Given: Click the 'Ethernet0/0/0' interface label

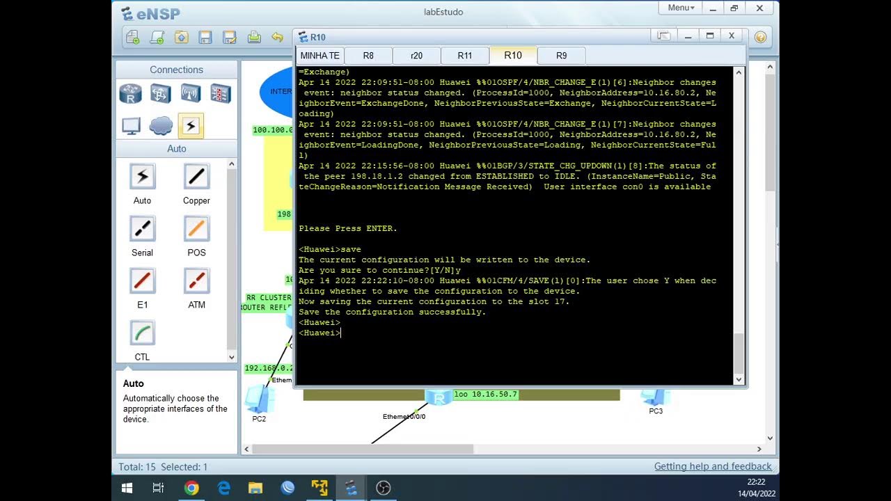Looking at the screenshot, I should (x=404, y=416).
